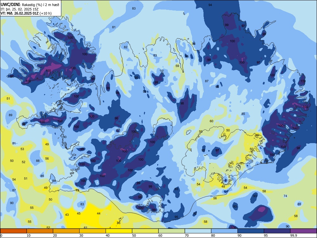317x238 pixels.
Task: Click the legend scale label 80
Action: pyautogui.click(x=213, y=235)
